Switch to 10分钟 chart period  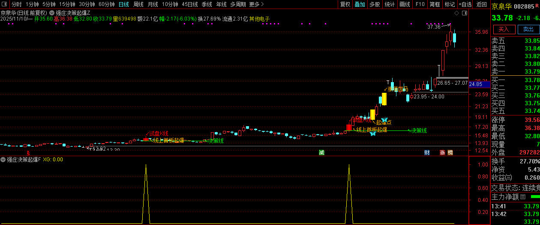pos(170,4)
